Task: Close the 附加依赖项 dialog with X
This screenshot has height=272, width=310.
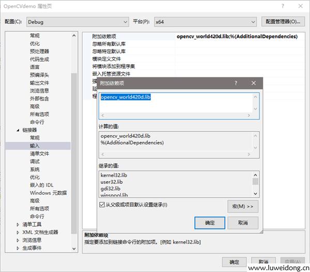Action: [x=253, y=83]
